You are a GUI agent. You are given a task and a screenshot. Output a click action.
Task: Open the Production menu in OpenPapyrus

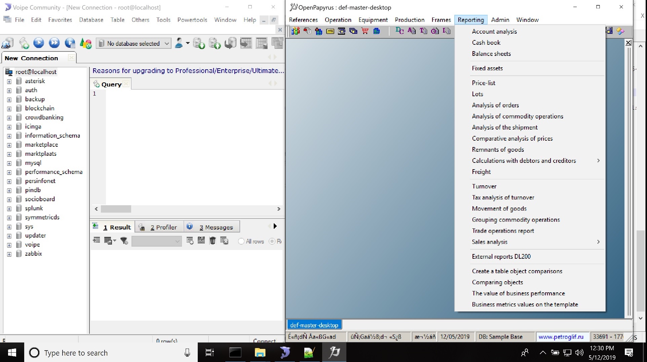(409, 20)
